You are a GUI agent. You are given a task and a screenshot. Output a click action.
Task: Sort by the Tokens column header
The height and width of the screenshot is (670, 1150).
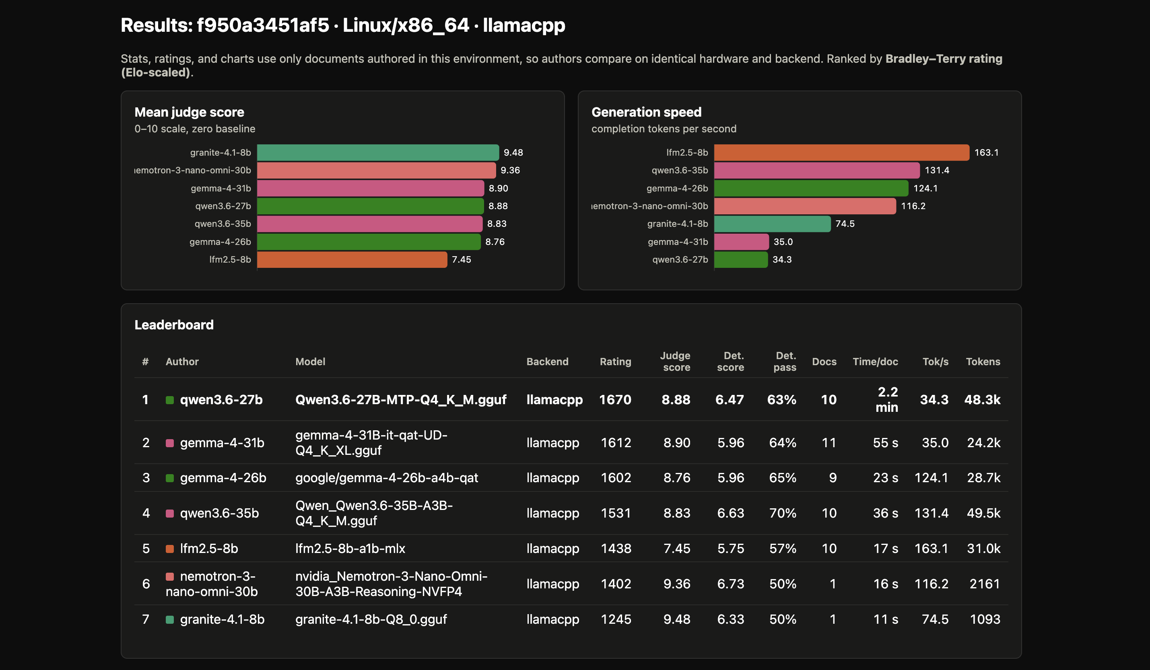coord(983,361)
